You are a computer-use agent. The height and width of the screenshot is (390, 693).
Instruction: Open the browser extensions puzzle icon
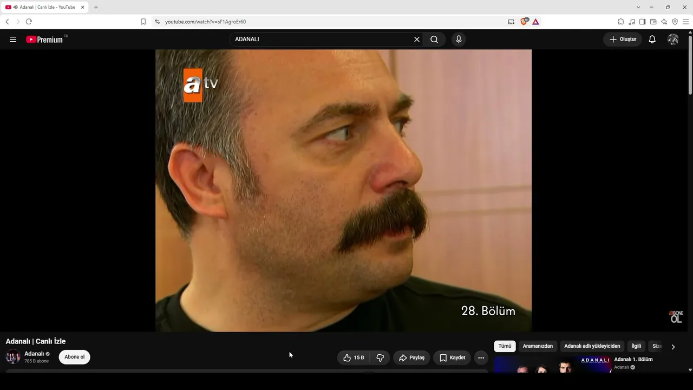(621, 22)
